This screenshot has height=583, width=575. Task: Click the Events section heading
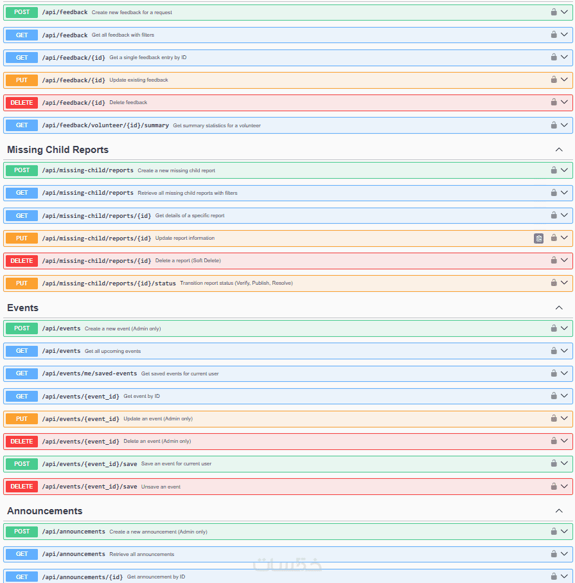pyautogui.click(x=22, y=308)
